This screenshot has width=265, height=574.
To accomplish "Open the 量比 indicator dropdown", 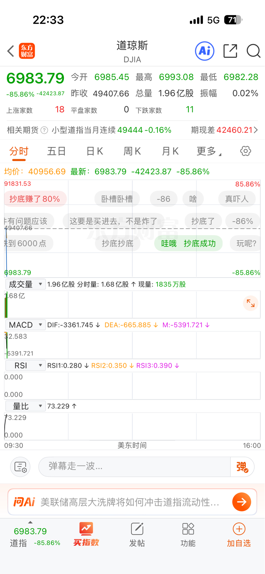I will [x=26, y=406].
